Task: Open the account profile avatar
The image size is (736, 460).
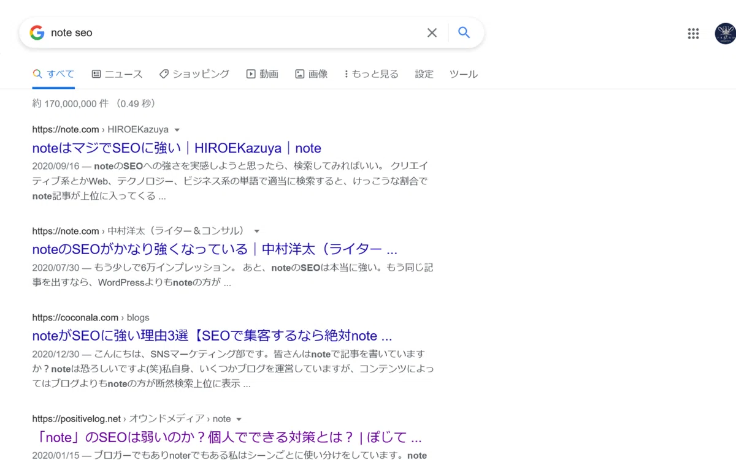Action: [726, 34]
